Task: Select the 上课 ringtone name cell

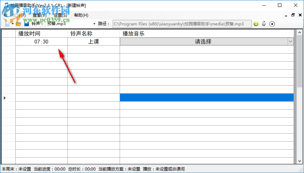Action: pos(94,41)
